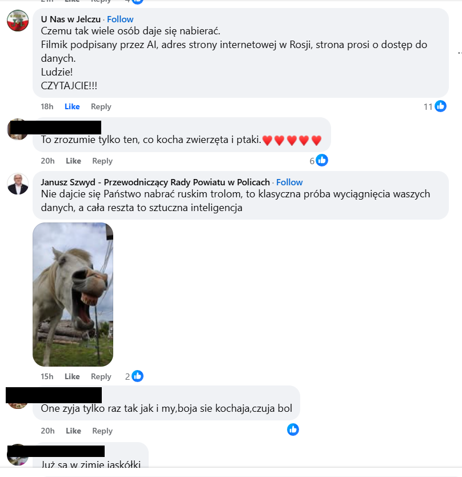This screenshot has width=462, height=477.
Task: Follow U Nas w Jelczu page
Action: coord(120,19)
